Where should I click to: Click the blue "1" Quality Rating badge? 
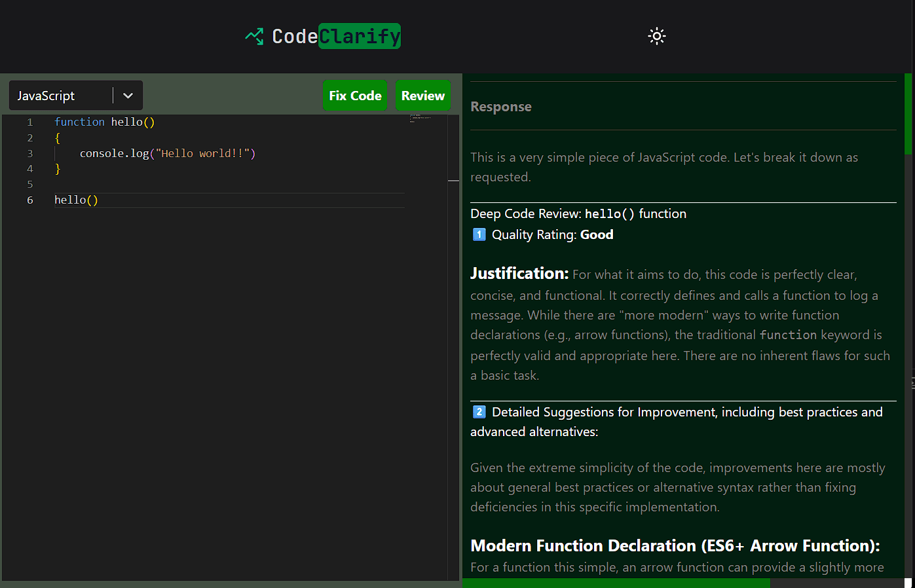(x=479, y=234)
